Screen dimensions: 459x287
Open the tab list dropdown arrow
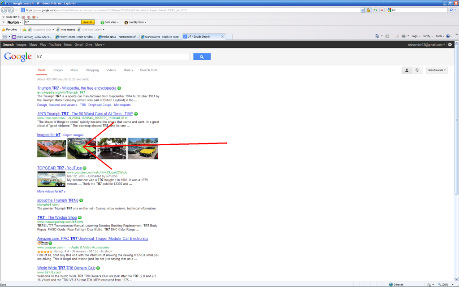[x=9, y=37]
